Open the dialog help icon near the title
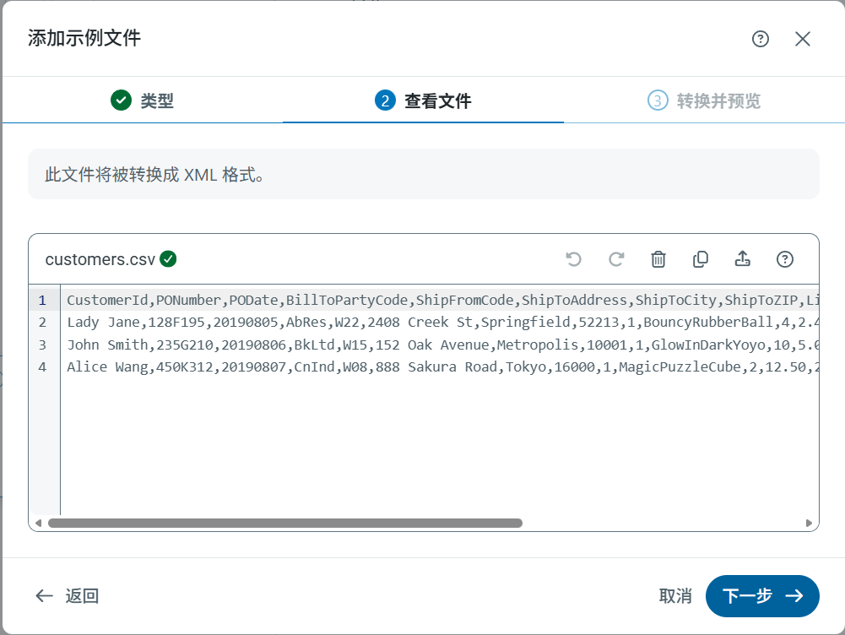The image size is (845, 635). pos(761,39)
